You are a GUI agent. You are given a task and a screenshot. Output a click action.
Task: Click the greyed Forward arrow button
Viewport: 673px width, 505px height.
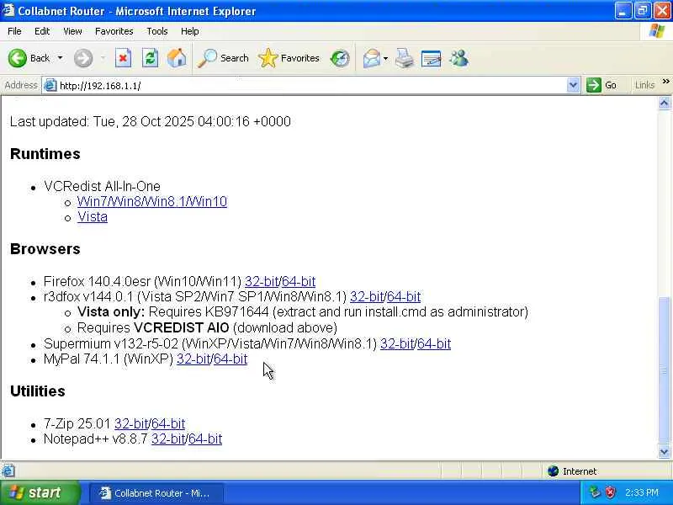pos(83,58)
